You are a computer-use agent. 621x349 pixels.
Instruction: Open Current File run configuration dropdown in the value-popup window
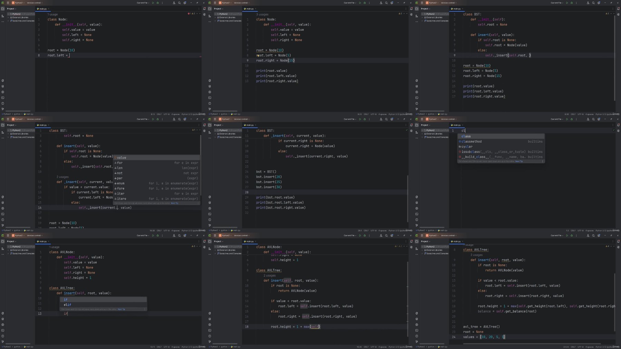(x=143, y=119)
